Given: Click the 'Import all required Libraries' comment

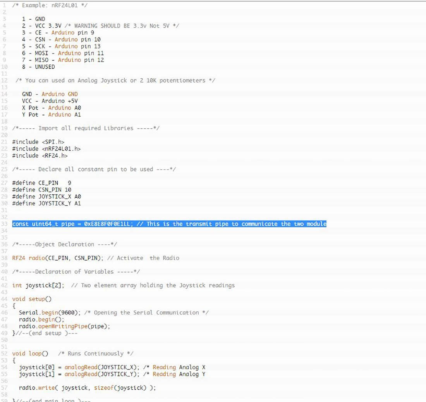Looking at the screenshot, I should click(86, 128).
